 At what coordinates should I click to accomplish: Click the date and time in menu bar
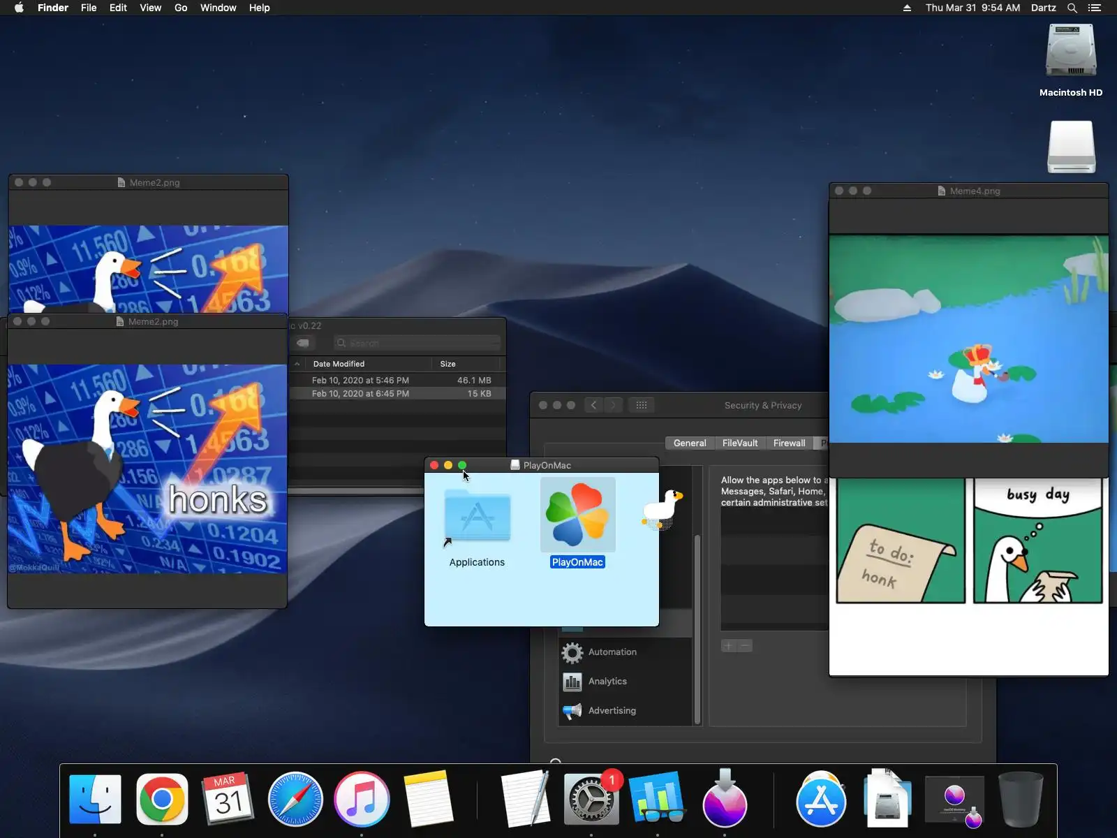pyautogui.click(x=973, y=8)
